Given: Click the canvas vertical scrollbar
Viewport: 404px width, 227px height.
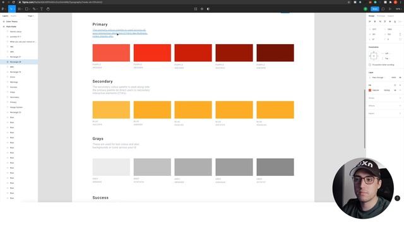Looking at the screenshot, I should click(365, 119).
